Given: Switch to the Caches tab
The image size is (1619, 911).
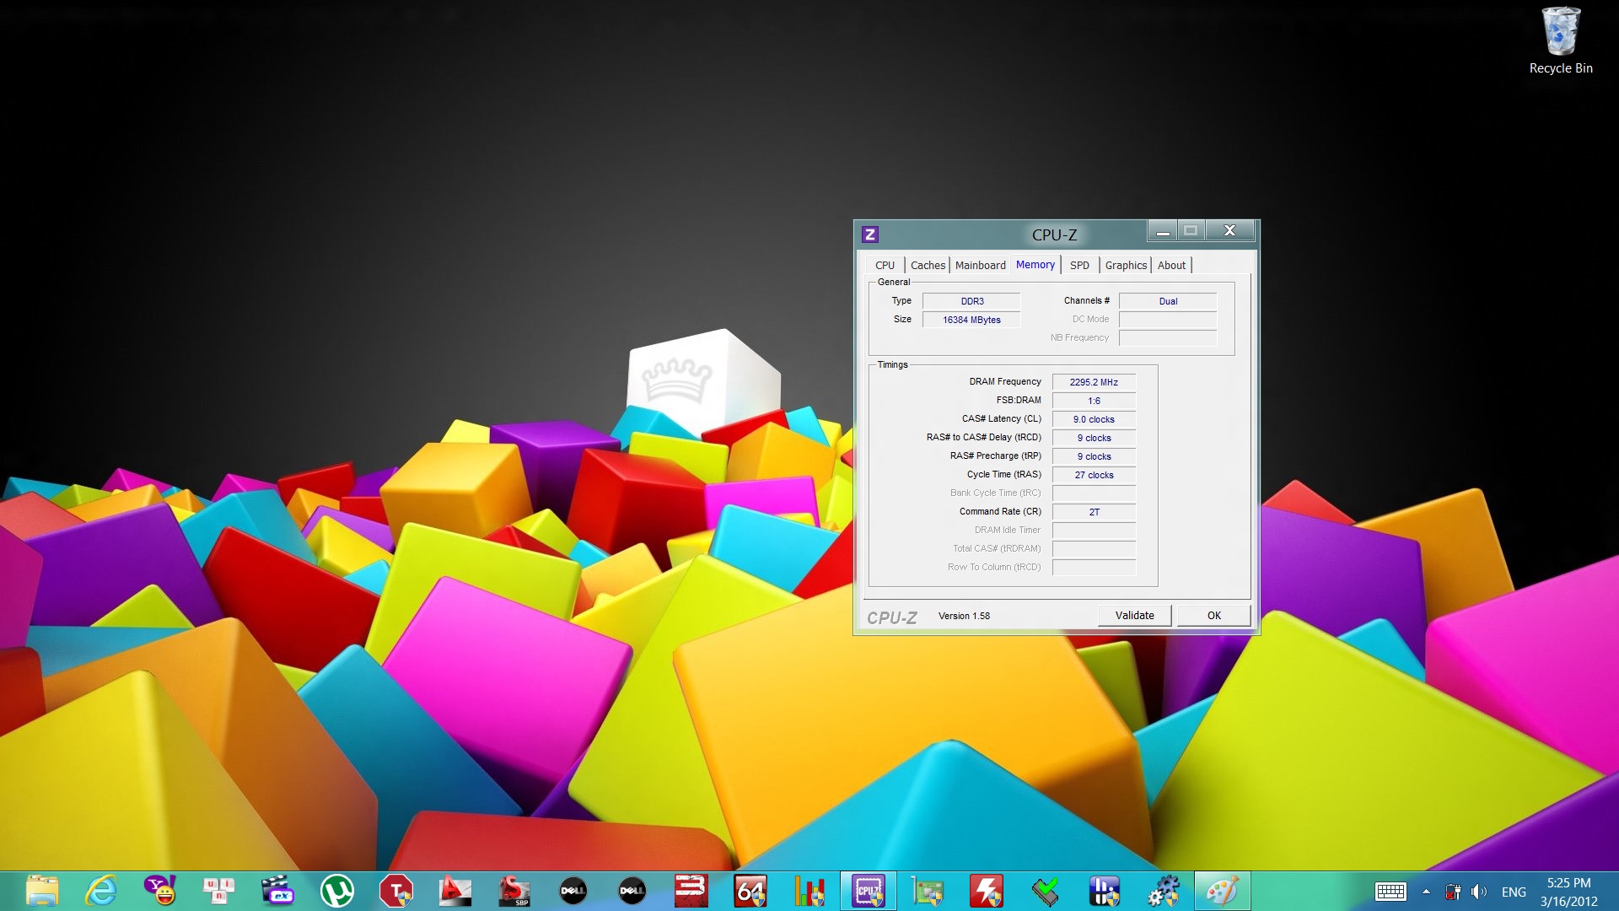Looking at the screenshot, I should tap(928, 265).
